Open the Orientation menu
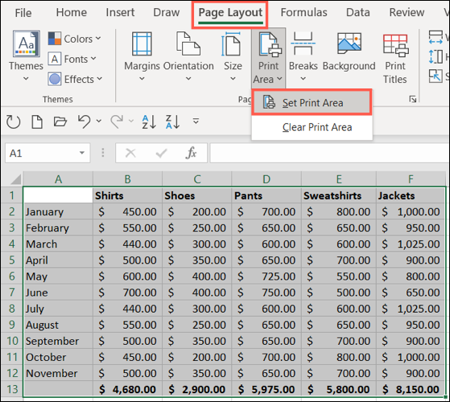 pos(188,55)
